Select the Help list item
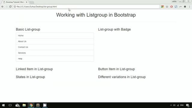 pos(55,59)
